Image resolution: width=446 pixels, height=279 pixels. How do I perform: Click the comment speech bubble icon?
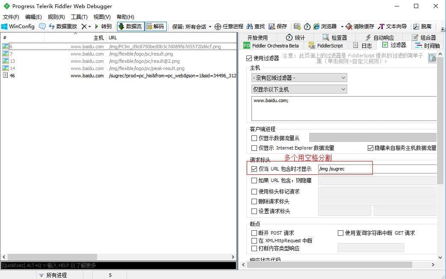coord(42,26)
